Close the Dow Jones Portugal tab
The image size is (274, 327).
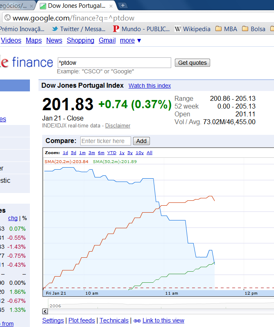[111, 6]
